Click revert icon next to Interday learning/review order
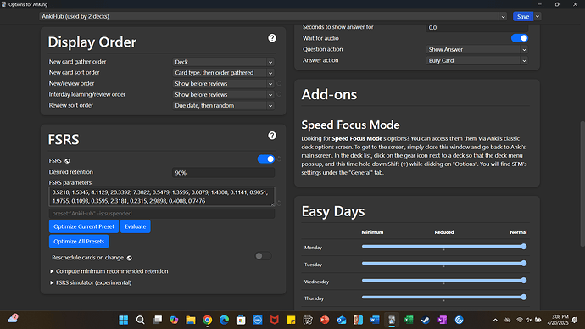This screenshot has height=329, width=585. point(279,94)
